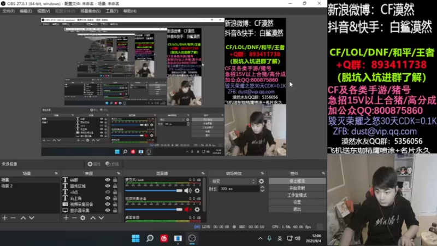Click the 开始录制 button

297,188
